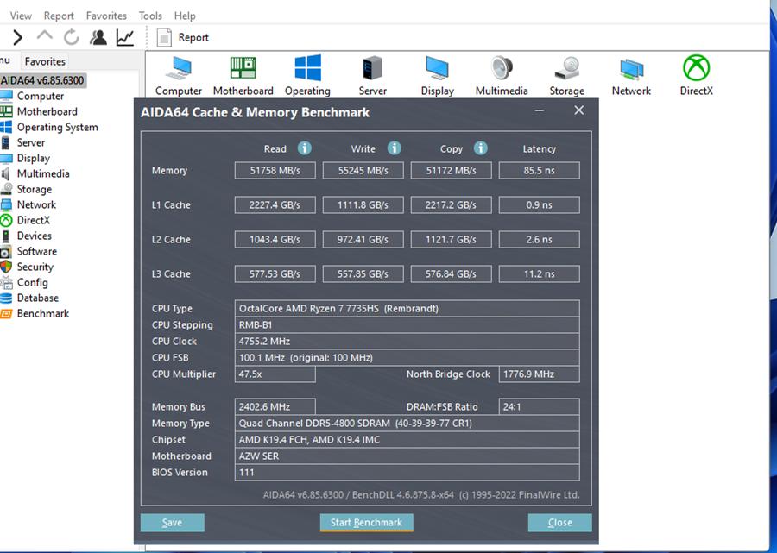
Task: Click the info icon next to Copy
Action: [x=480, y=148]
